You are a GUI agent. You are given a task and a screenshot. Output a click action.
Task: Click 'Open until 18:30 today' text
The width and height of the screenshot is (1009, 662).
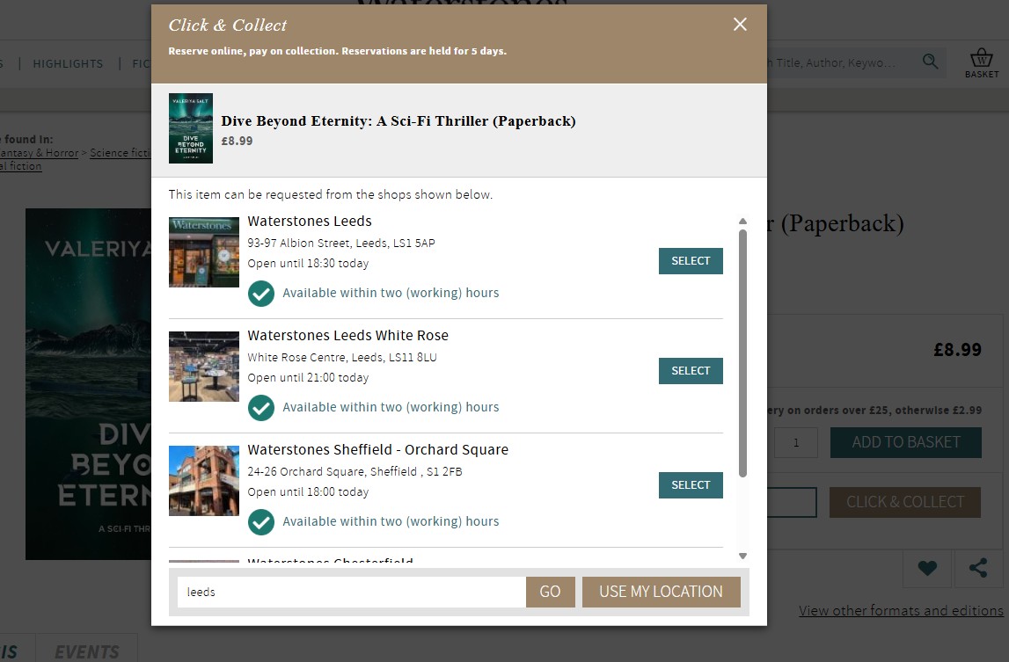click(x=308, y=263)
